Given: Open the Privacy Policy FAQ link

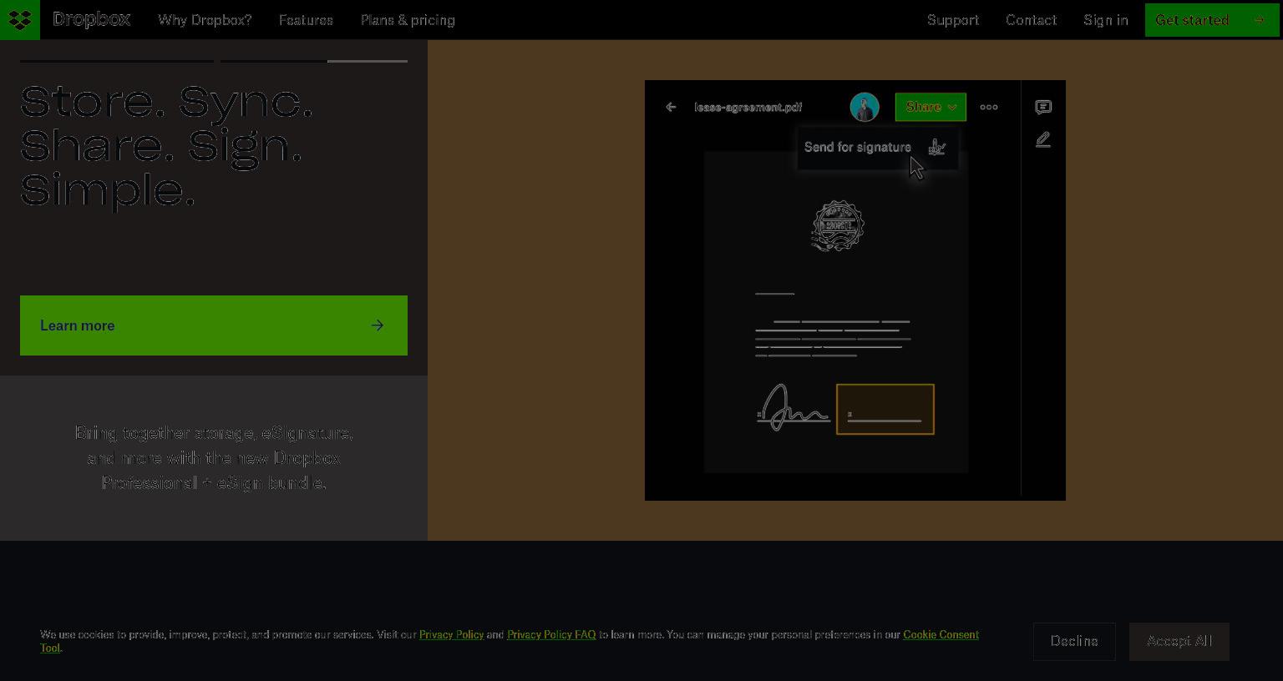Looking at the screenshot, I should point(551,634).
